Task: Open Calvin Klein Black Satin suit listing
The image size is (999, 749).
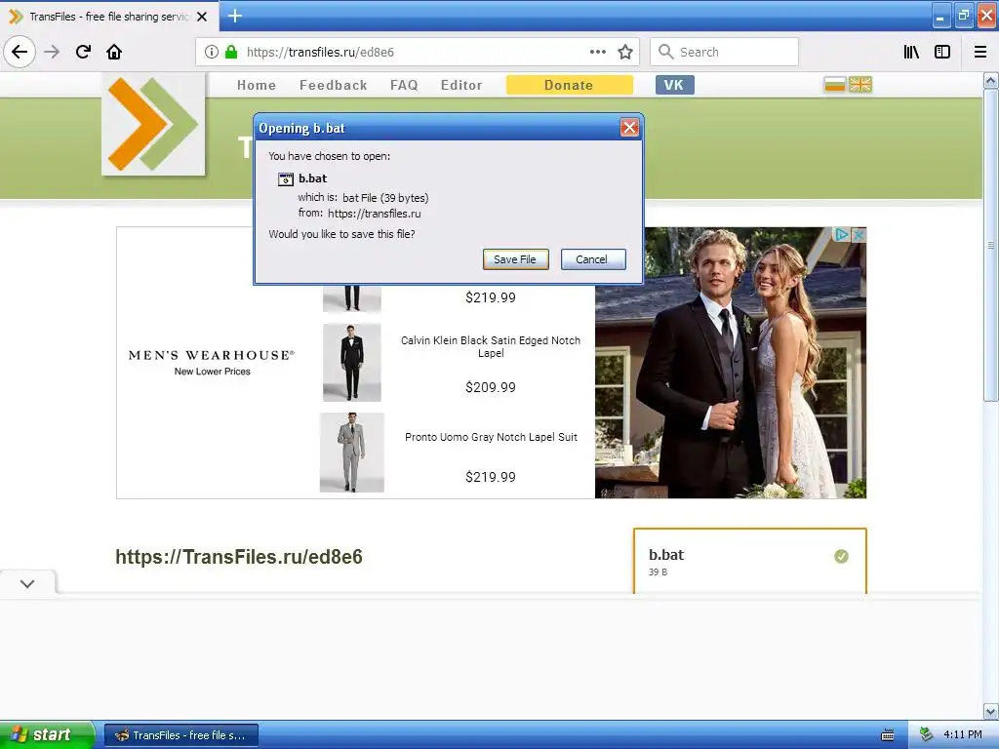Action: pyautogui.click(x=491, y=346)
